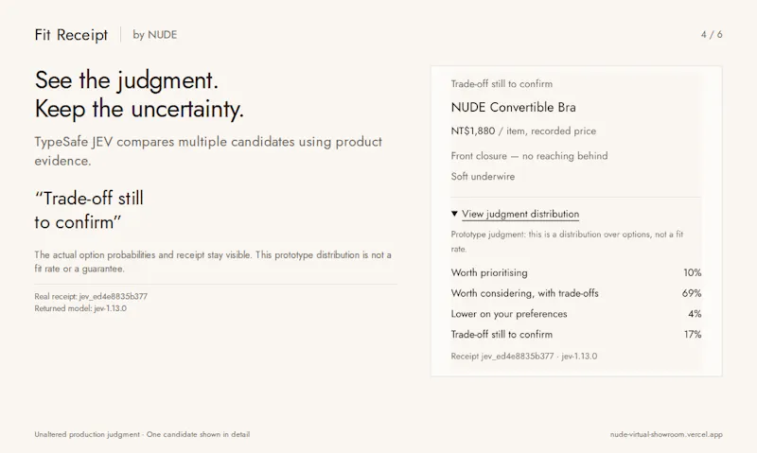This screenshot has width=757, height=453.
Task: Click the Real receipt jev_ed4e8835b377 text
Action: (91, 296)
